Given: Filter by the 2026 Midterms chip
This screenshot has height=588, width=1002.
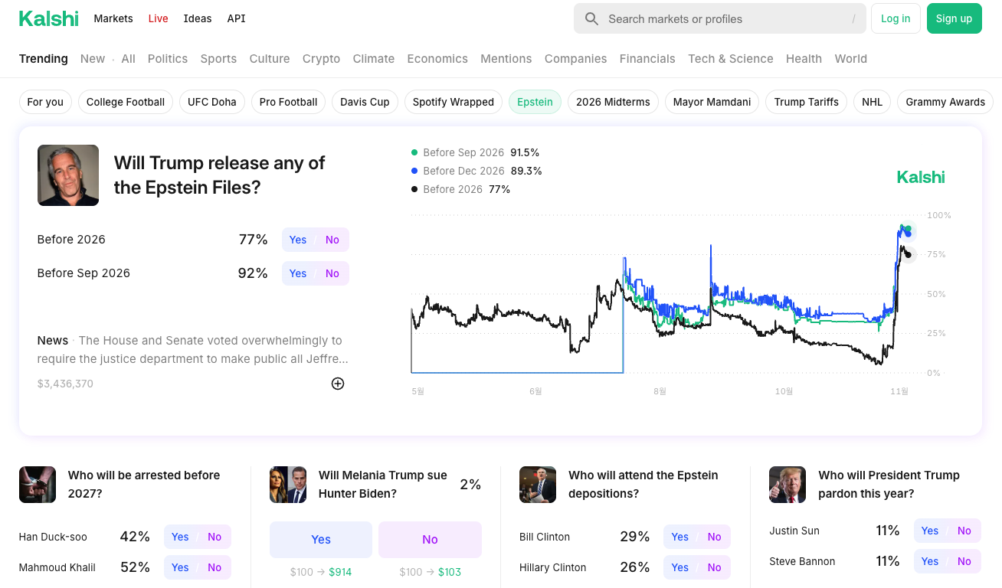Looking at the screenshot, I should tap(613, 102).
